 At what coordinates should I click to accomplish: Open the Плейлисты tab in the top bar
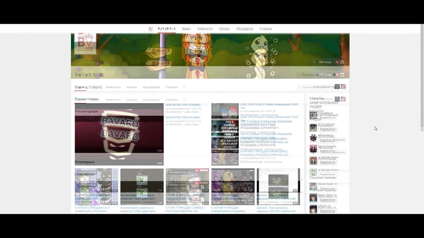[205, 29]
